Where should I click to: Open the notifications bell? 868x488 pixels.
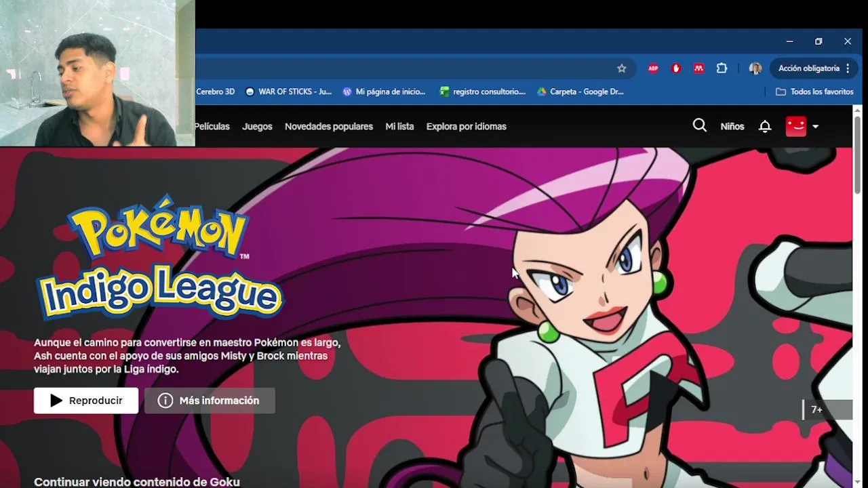click(x=765, y=127)
